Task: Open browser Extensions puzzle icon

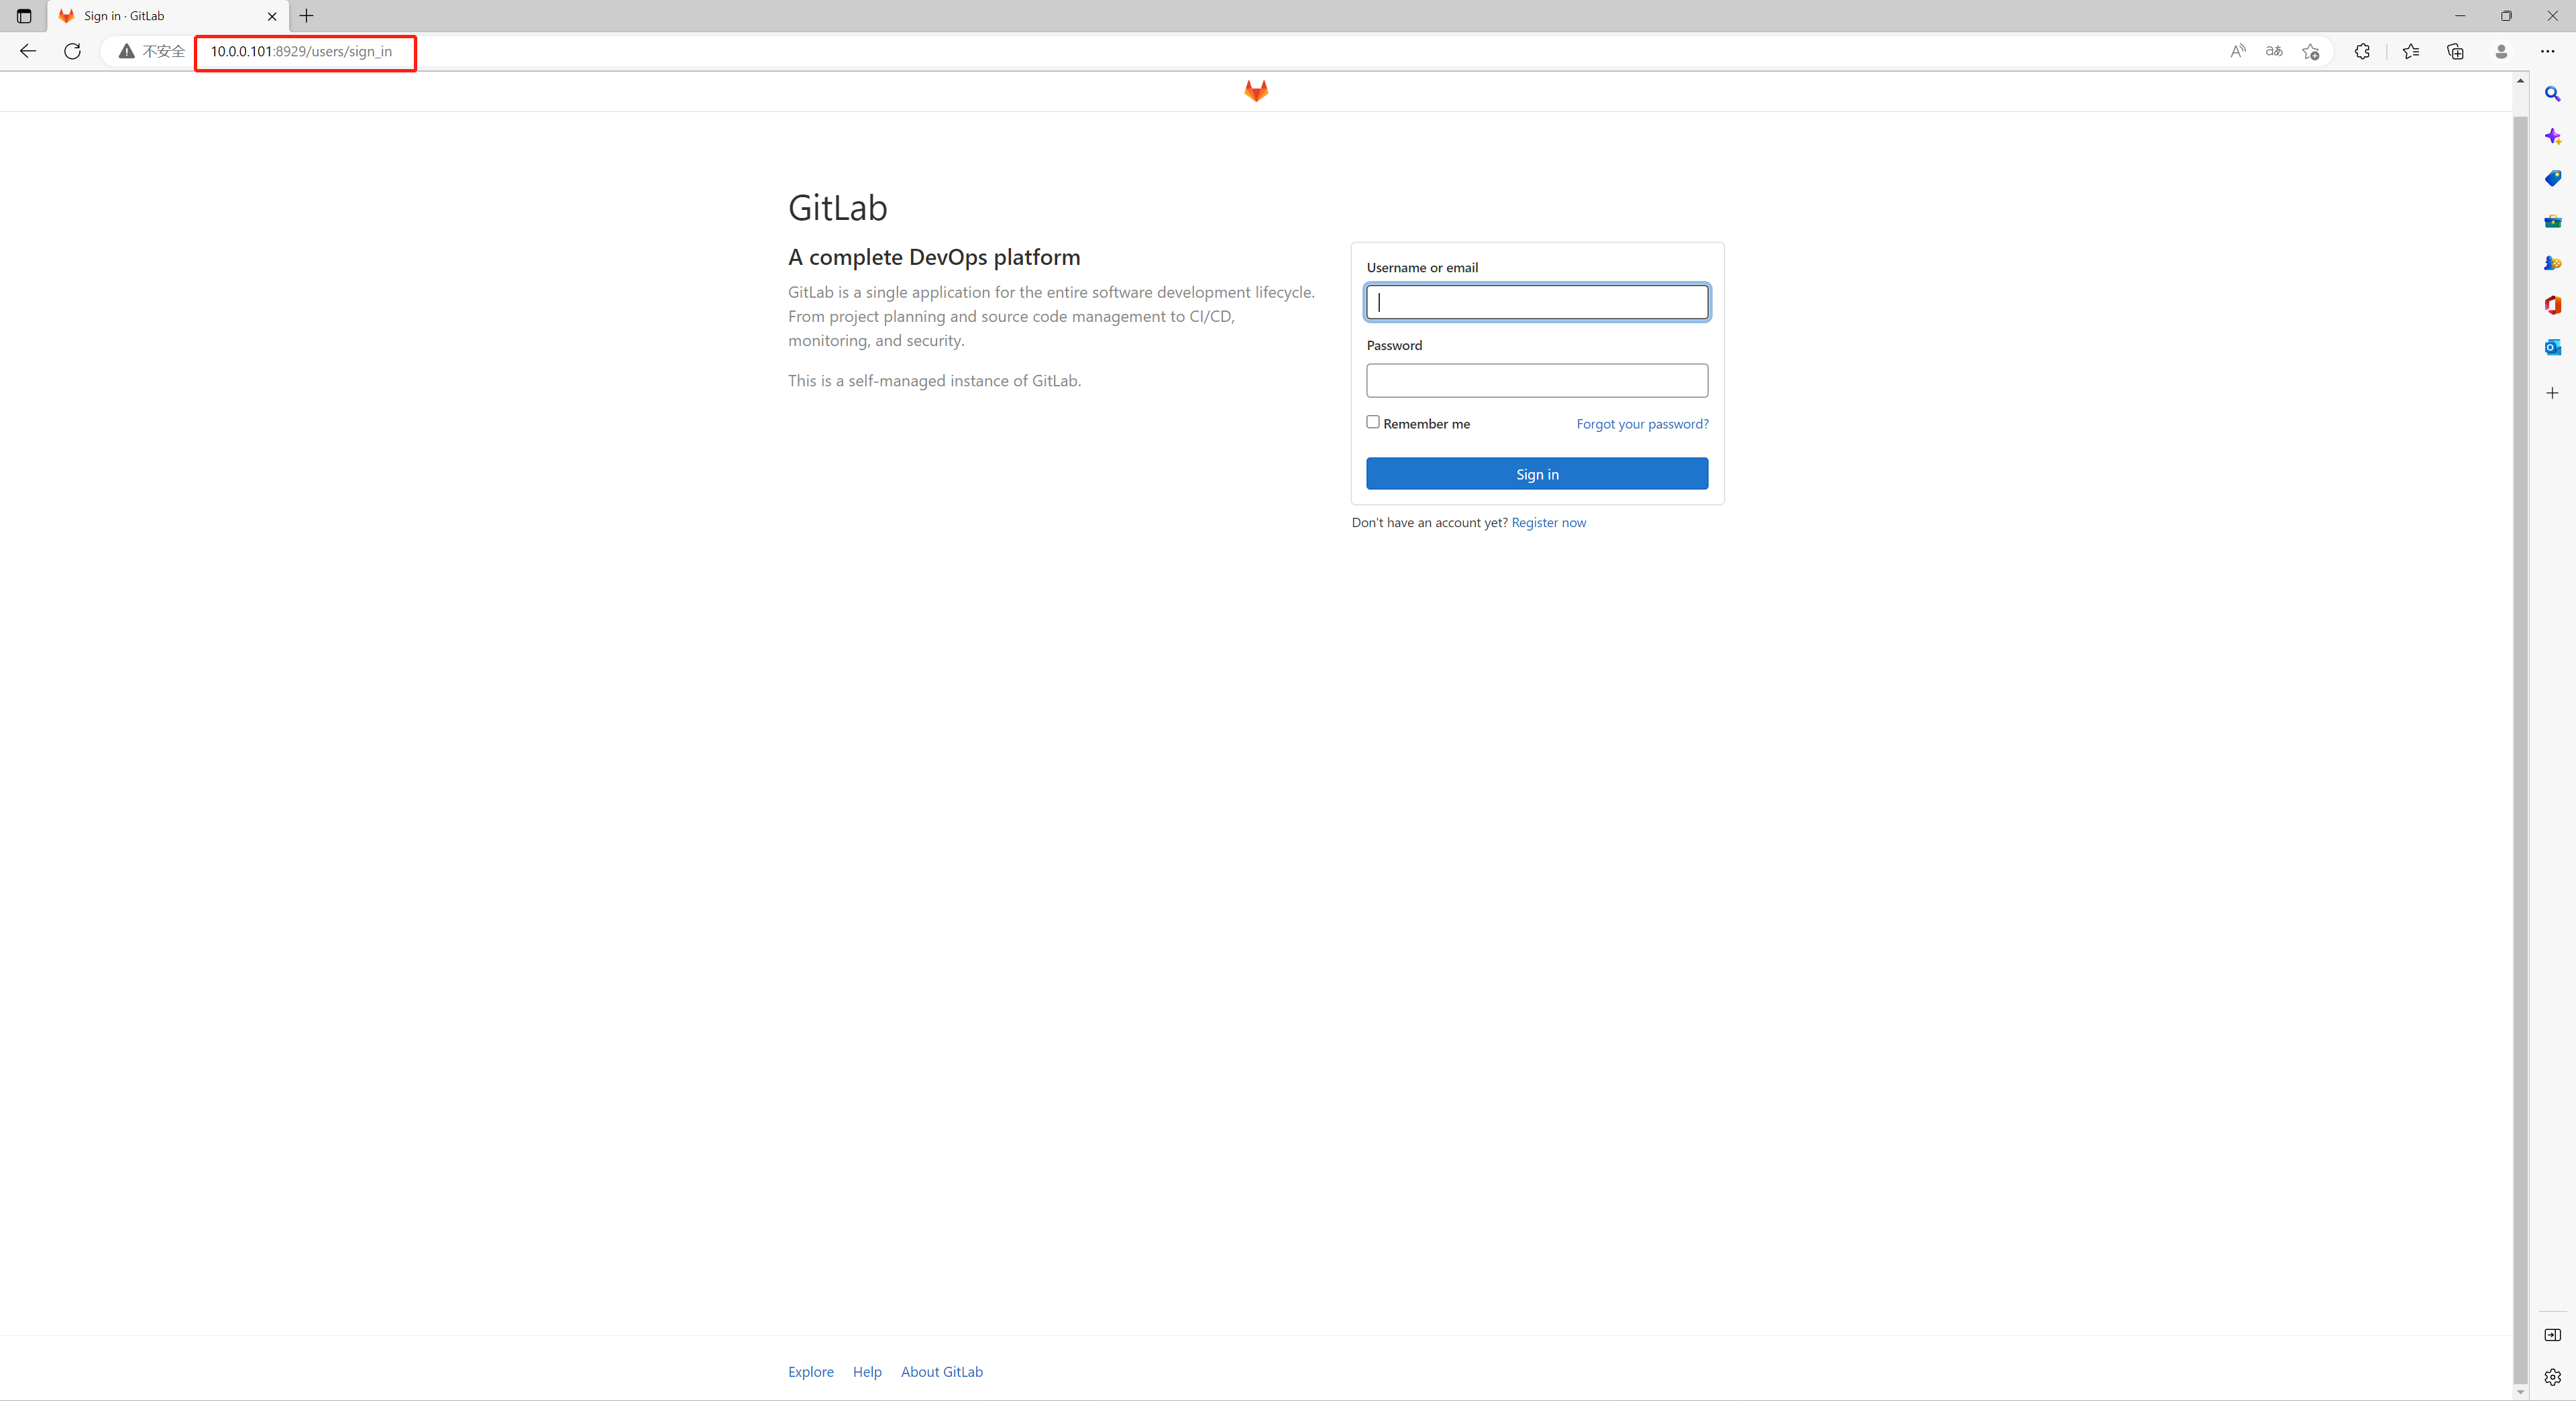Action: tap(2362, 51)
